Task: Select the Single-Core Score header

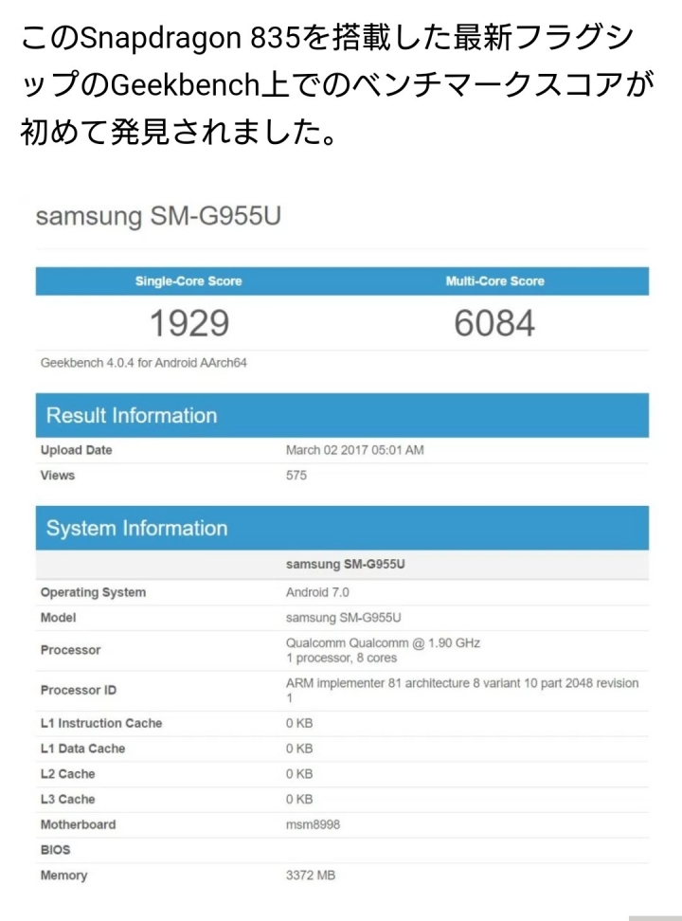Action: [188, 281]
